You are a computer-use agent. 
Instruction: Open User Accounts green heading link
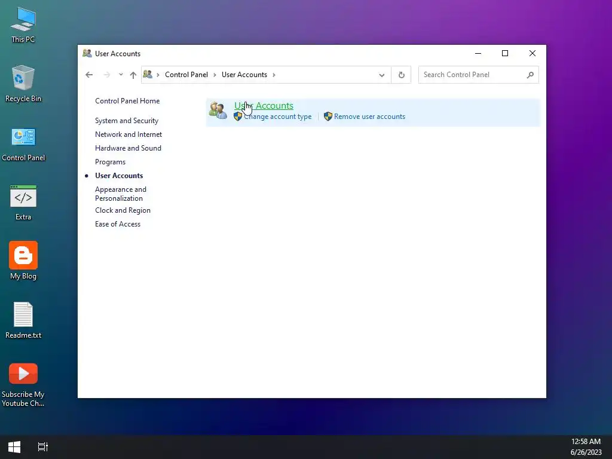(264, 105)
